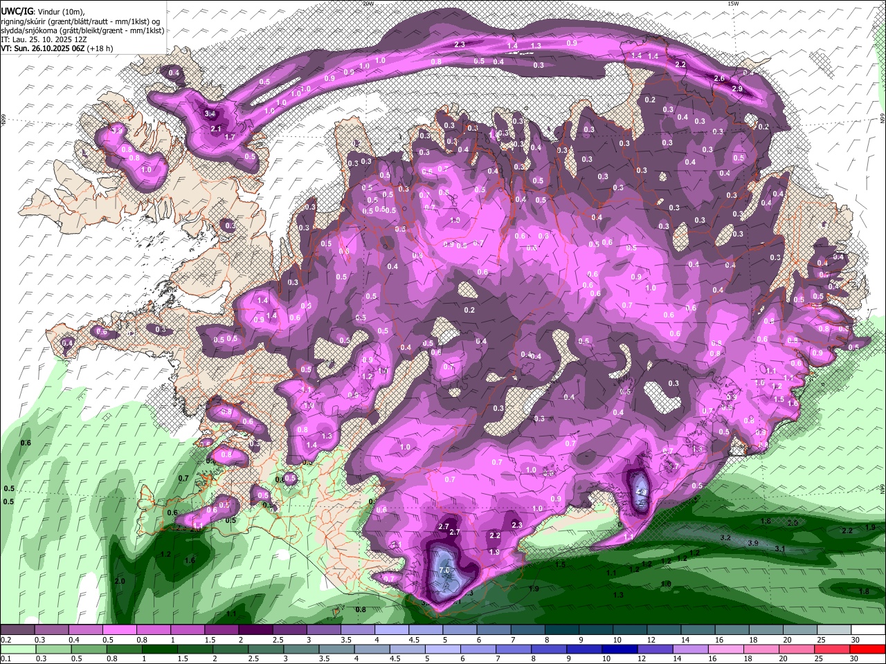The height and width of the screenshot is (664, 886).
Task: Pick upper snow scale swatch between 0.5 and 0.8
Action: point(119,630)
